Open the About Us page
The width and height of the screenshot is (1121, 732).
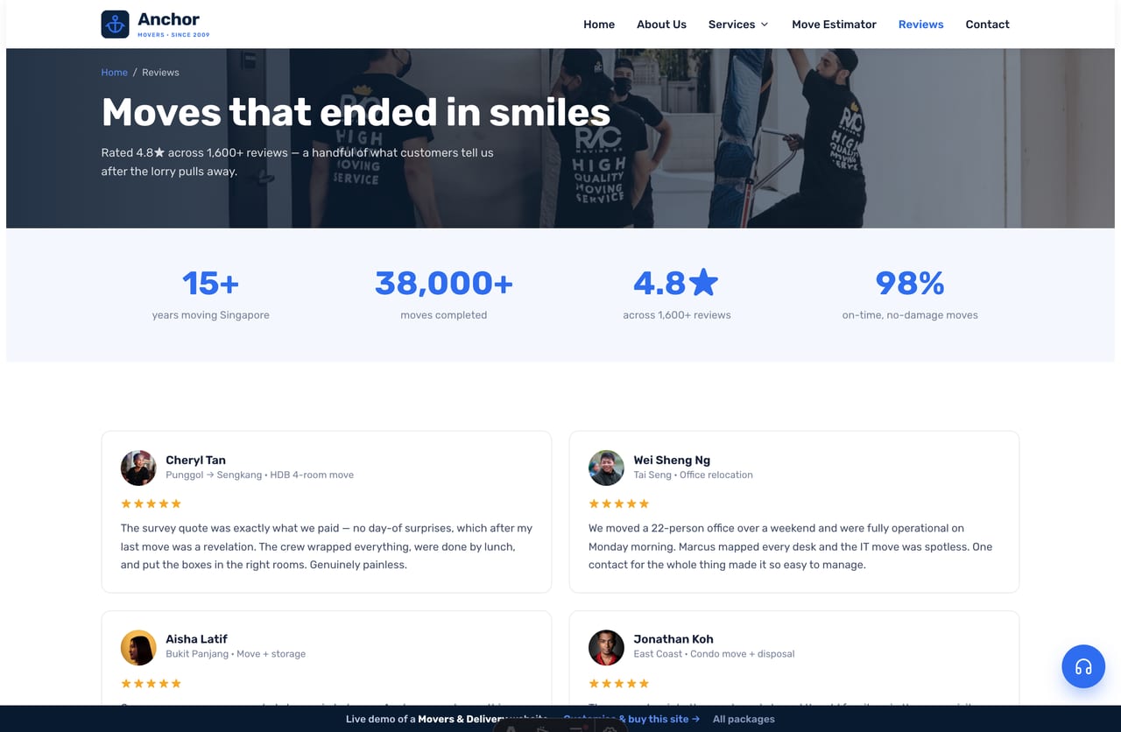(x=661, y=25)
